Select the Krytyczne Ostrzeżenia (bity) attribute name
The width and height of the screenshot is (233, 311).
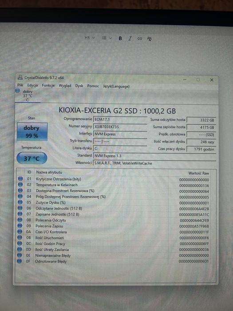point(59,179)
